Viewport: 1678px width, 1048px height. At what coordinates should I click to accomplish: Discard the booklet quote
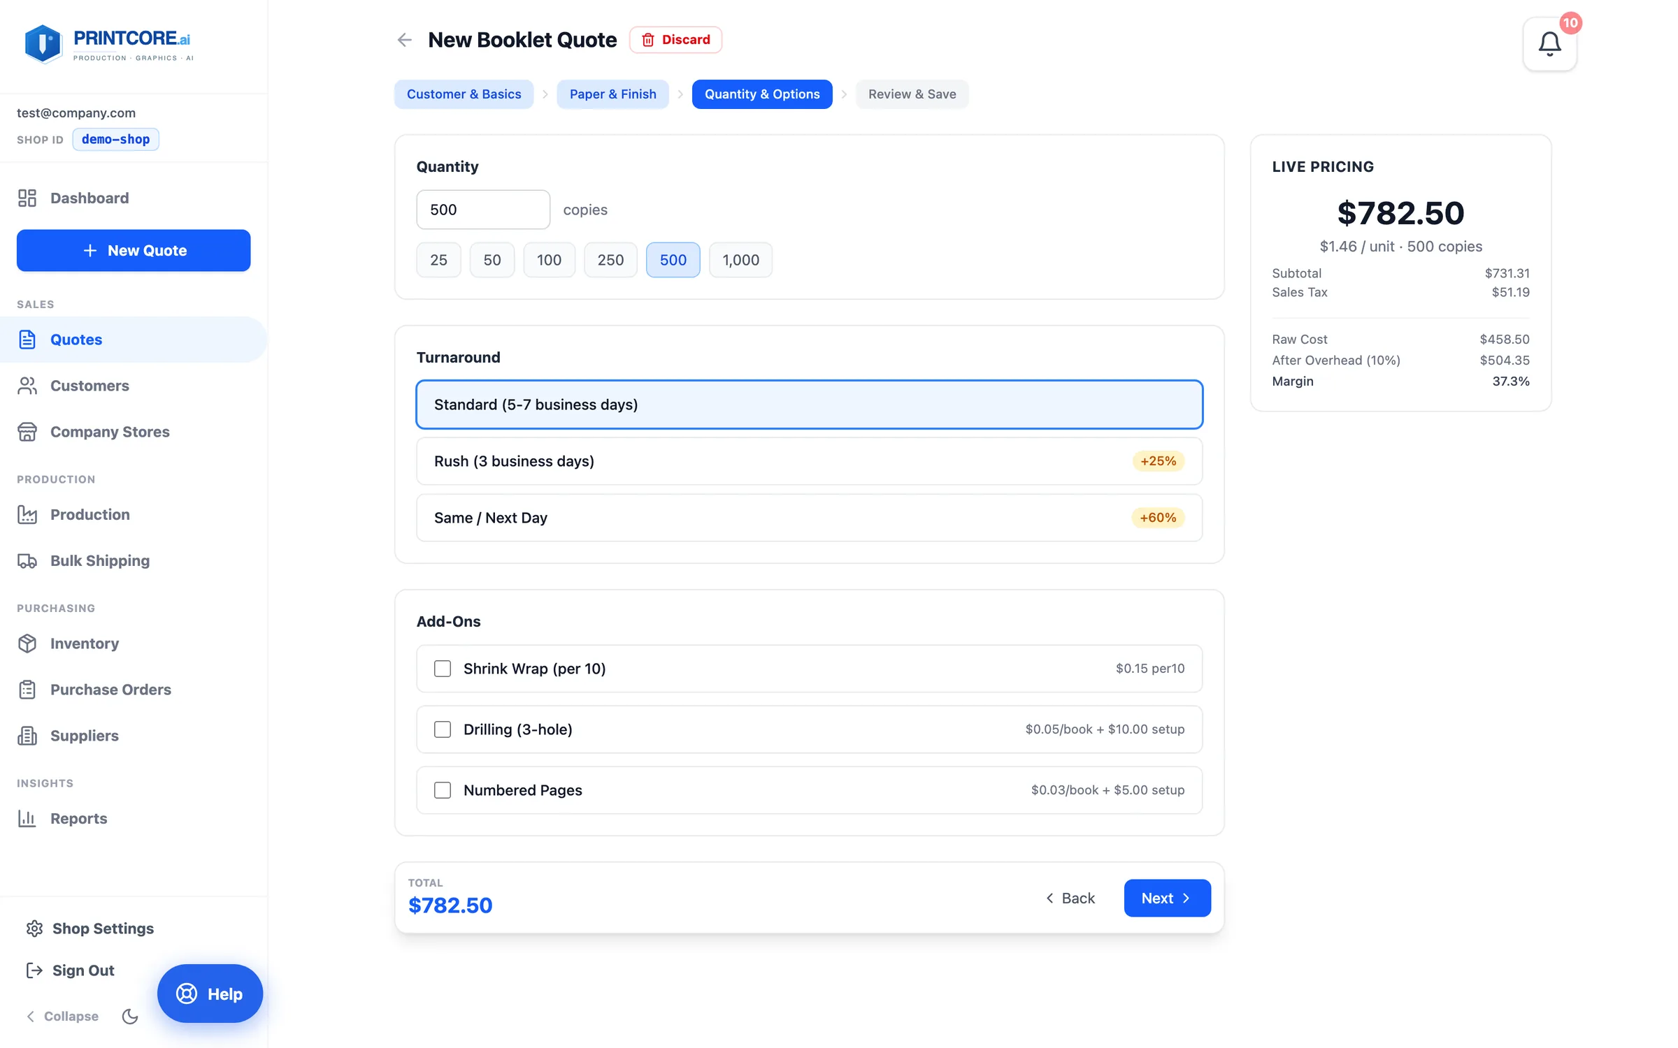point(675,40)
